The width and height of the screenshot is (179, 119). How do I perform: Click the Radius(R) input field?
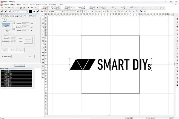pyautogui.click(x=15, y=38)
